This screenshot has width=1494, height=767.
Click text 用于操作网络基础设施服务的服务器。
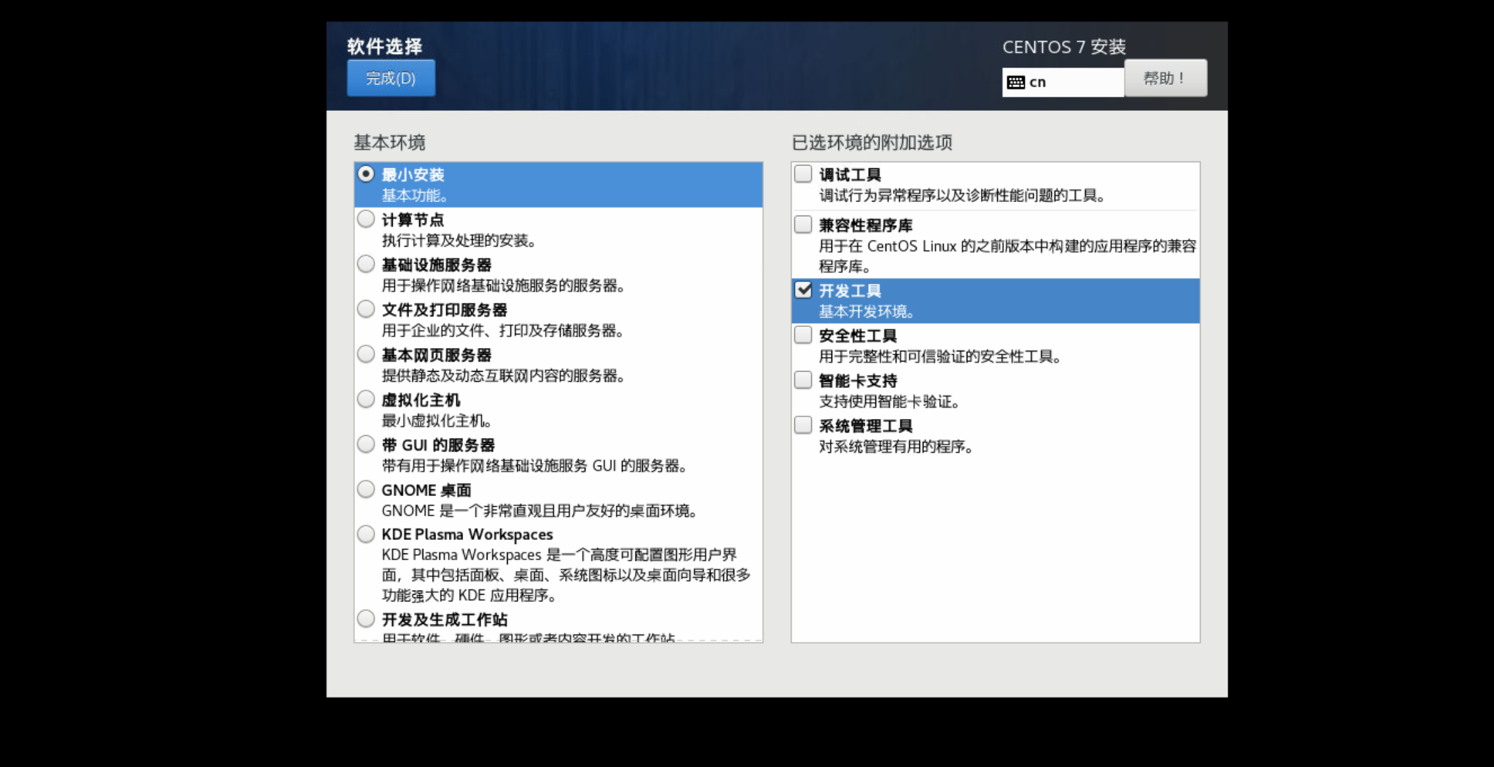[x=503, y=286]
